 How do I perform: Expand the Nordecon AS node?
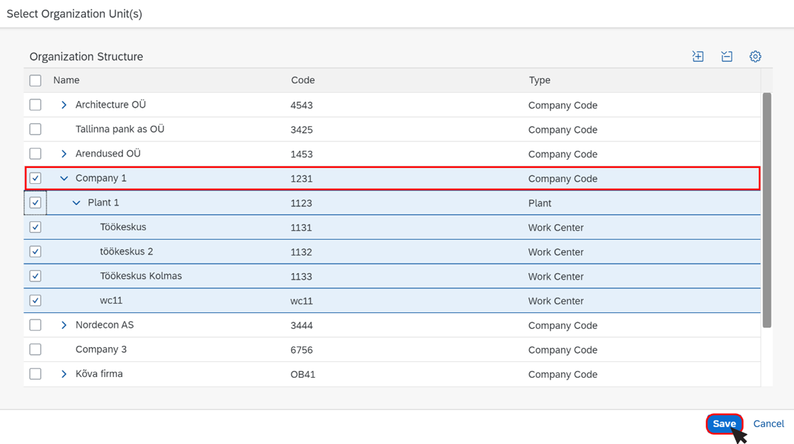click(x=64, y=325)
